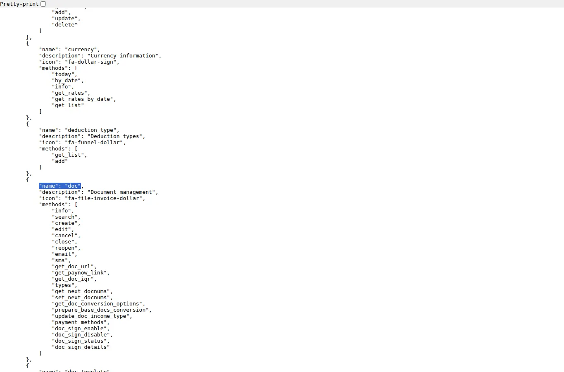Click the "payment_methods" method entry
The image size is (564, 372).
pyautogui.click(x=79, y=322)
